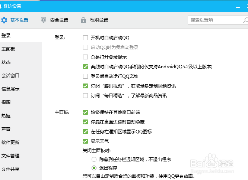The image size is (248, 180).
Task: Click the 关闭主面板时 label text
Action: [x=96, y=151]
